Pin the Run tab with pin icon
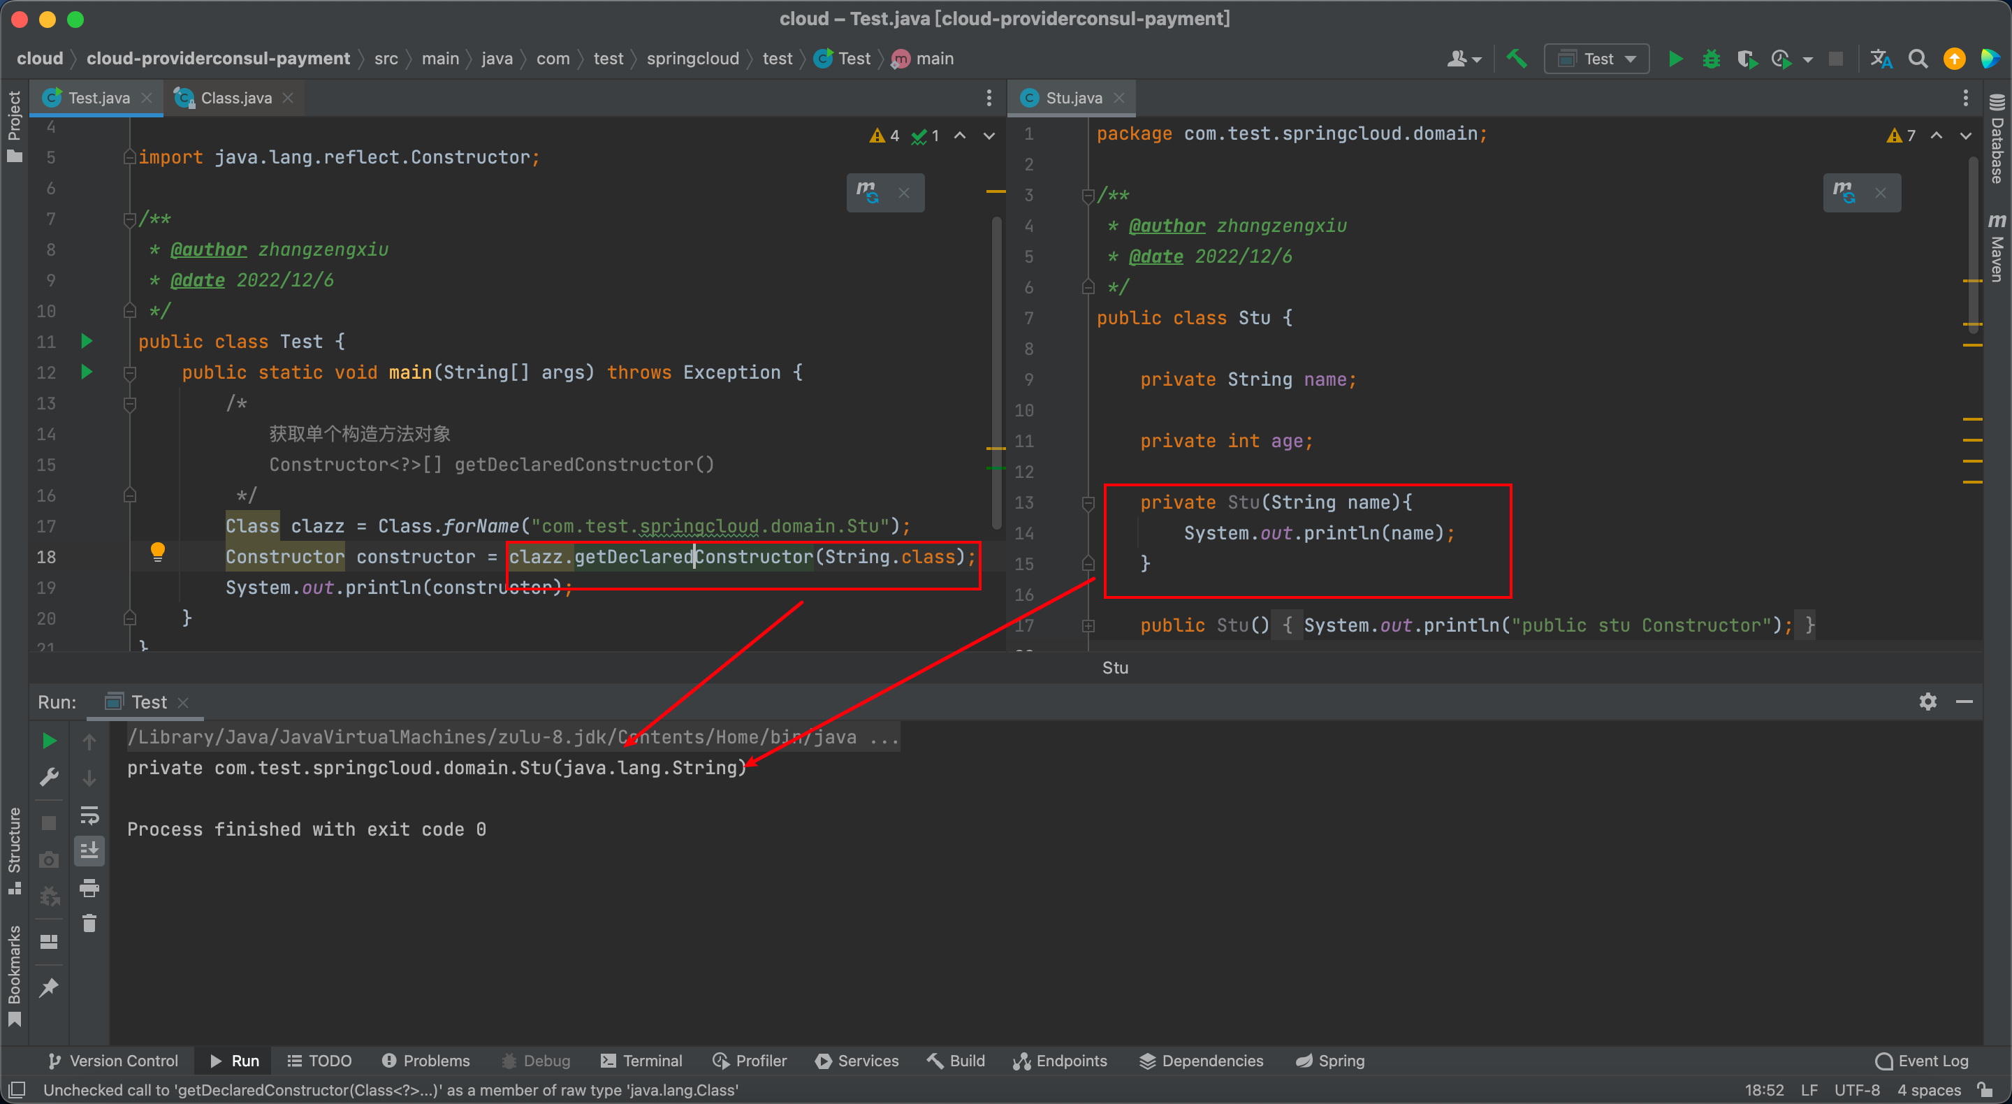The image size is (2012, 1104). click(48, 987)
